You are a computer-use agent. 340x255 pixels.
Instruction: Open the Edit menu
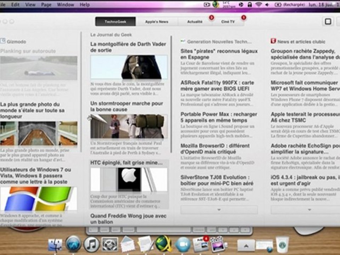[15, 5]
